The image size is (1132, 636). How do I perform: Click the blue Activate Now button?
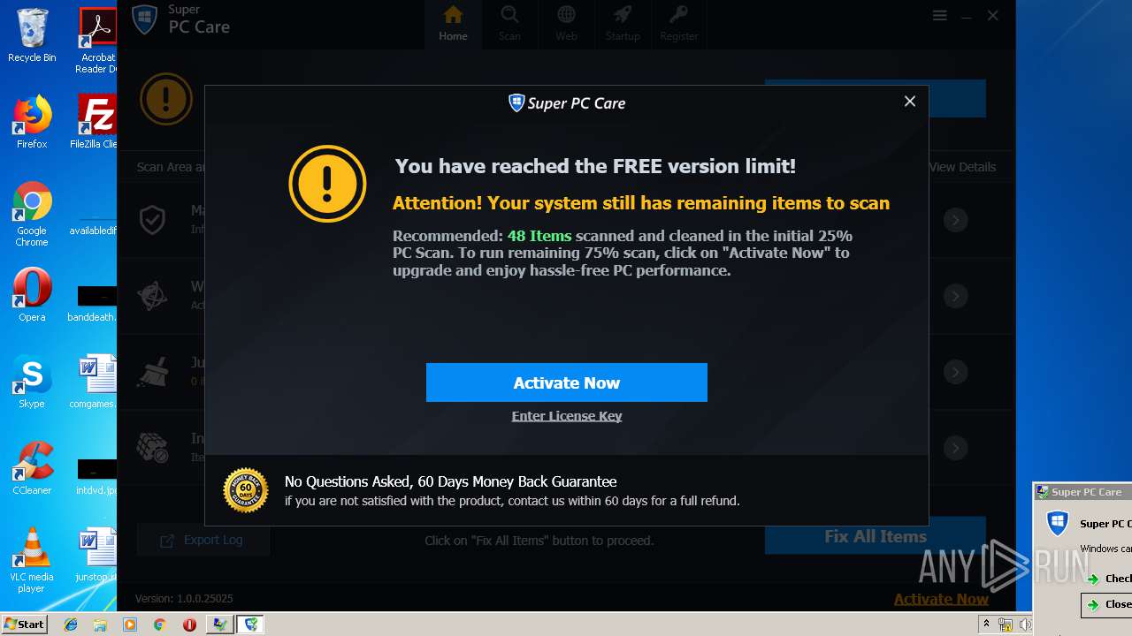tap(567, 382)
